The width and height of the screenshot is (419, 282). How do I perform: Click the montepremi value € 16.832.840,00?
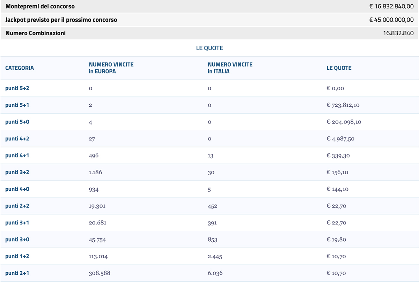pos(391,7)
